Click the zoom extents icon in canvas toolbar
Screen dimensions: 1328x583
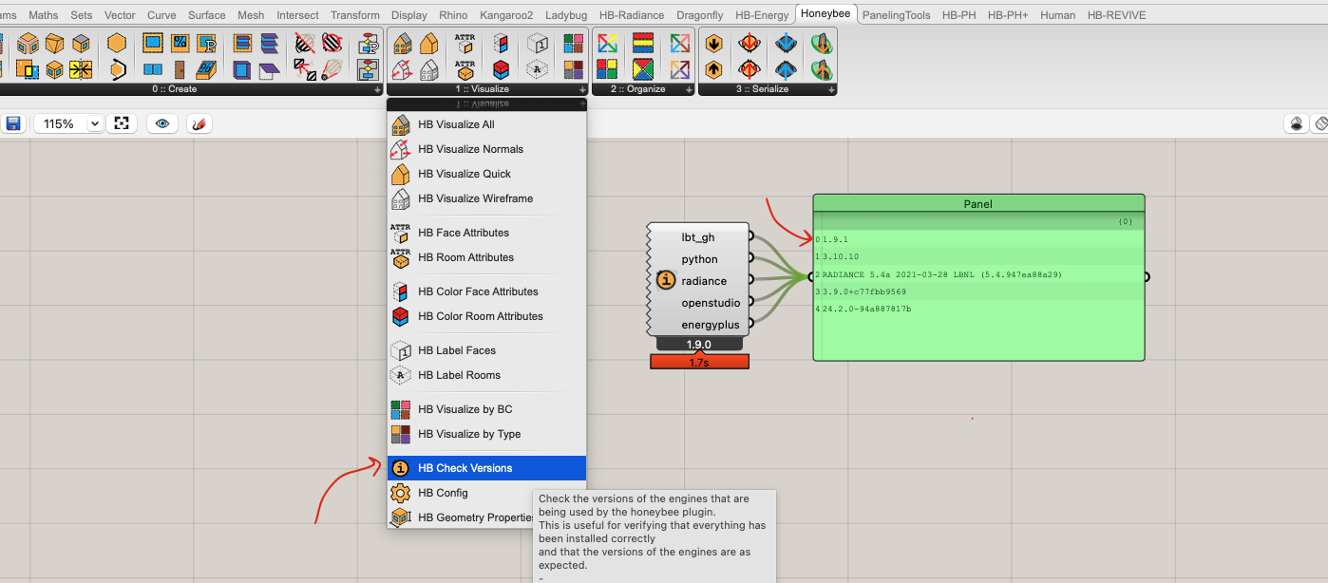(121, 123)
